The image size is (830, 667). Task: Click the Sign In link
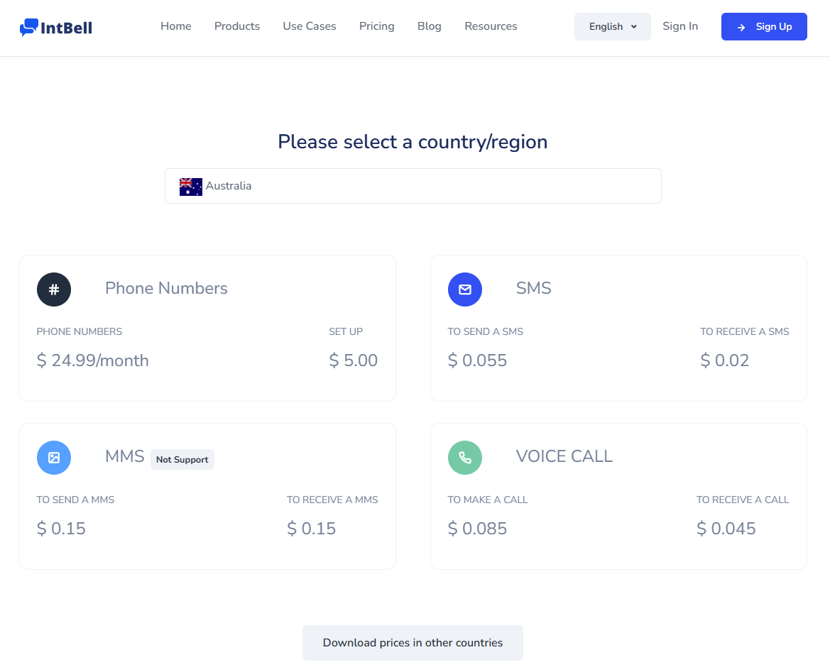click(x=680, y=26)
